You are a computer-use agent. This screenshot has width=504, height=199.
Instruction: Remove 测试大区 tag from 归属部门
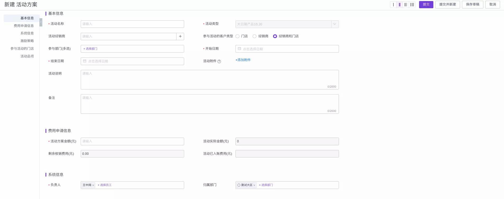point(254,185)
